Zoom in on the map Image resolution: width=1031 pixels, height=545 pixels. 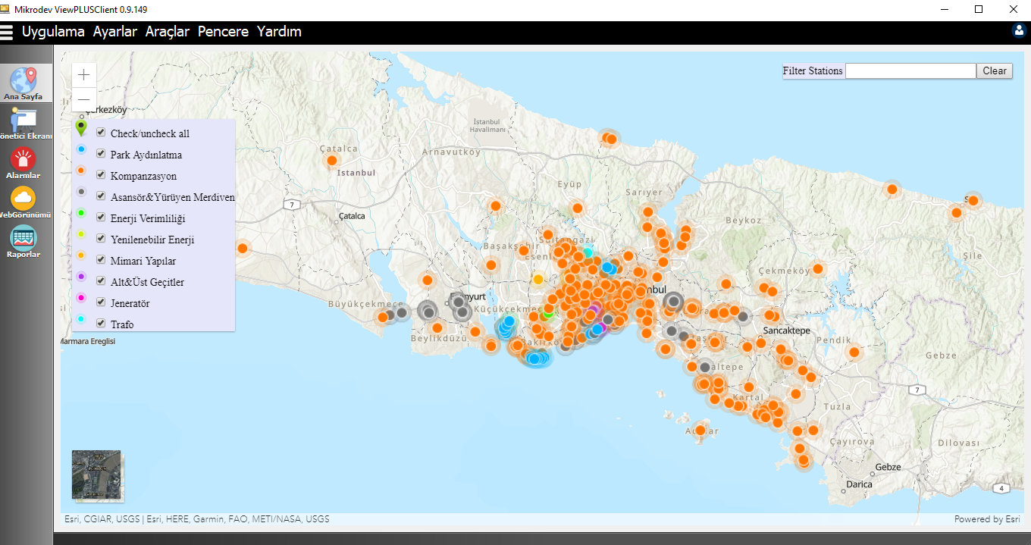pos(84,75)
